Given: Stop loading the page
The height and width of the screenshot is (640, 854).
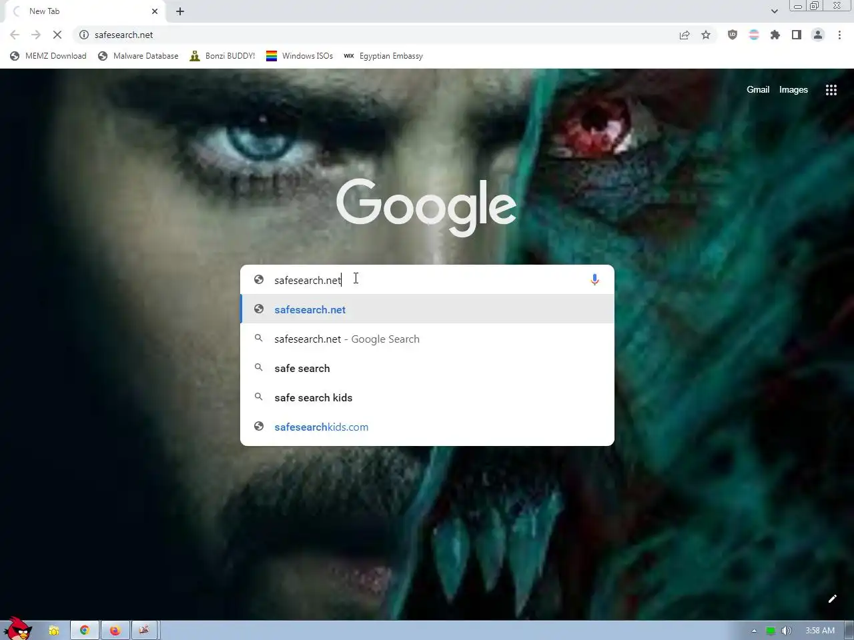Looking at the screenshot, I should [x=57, y=35].
